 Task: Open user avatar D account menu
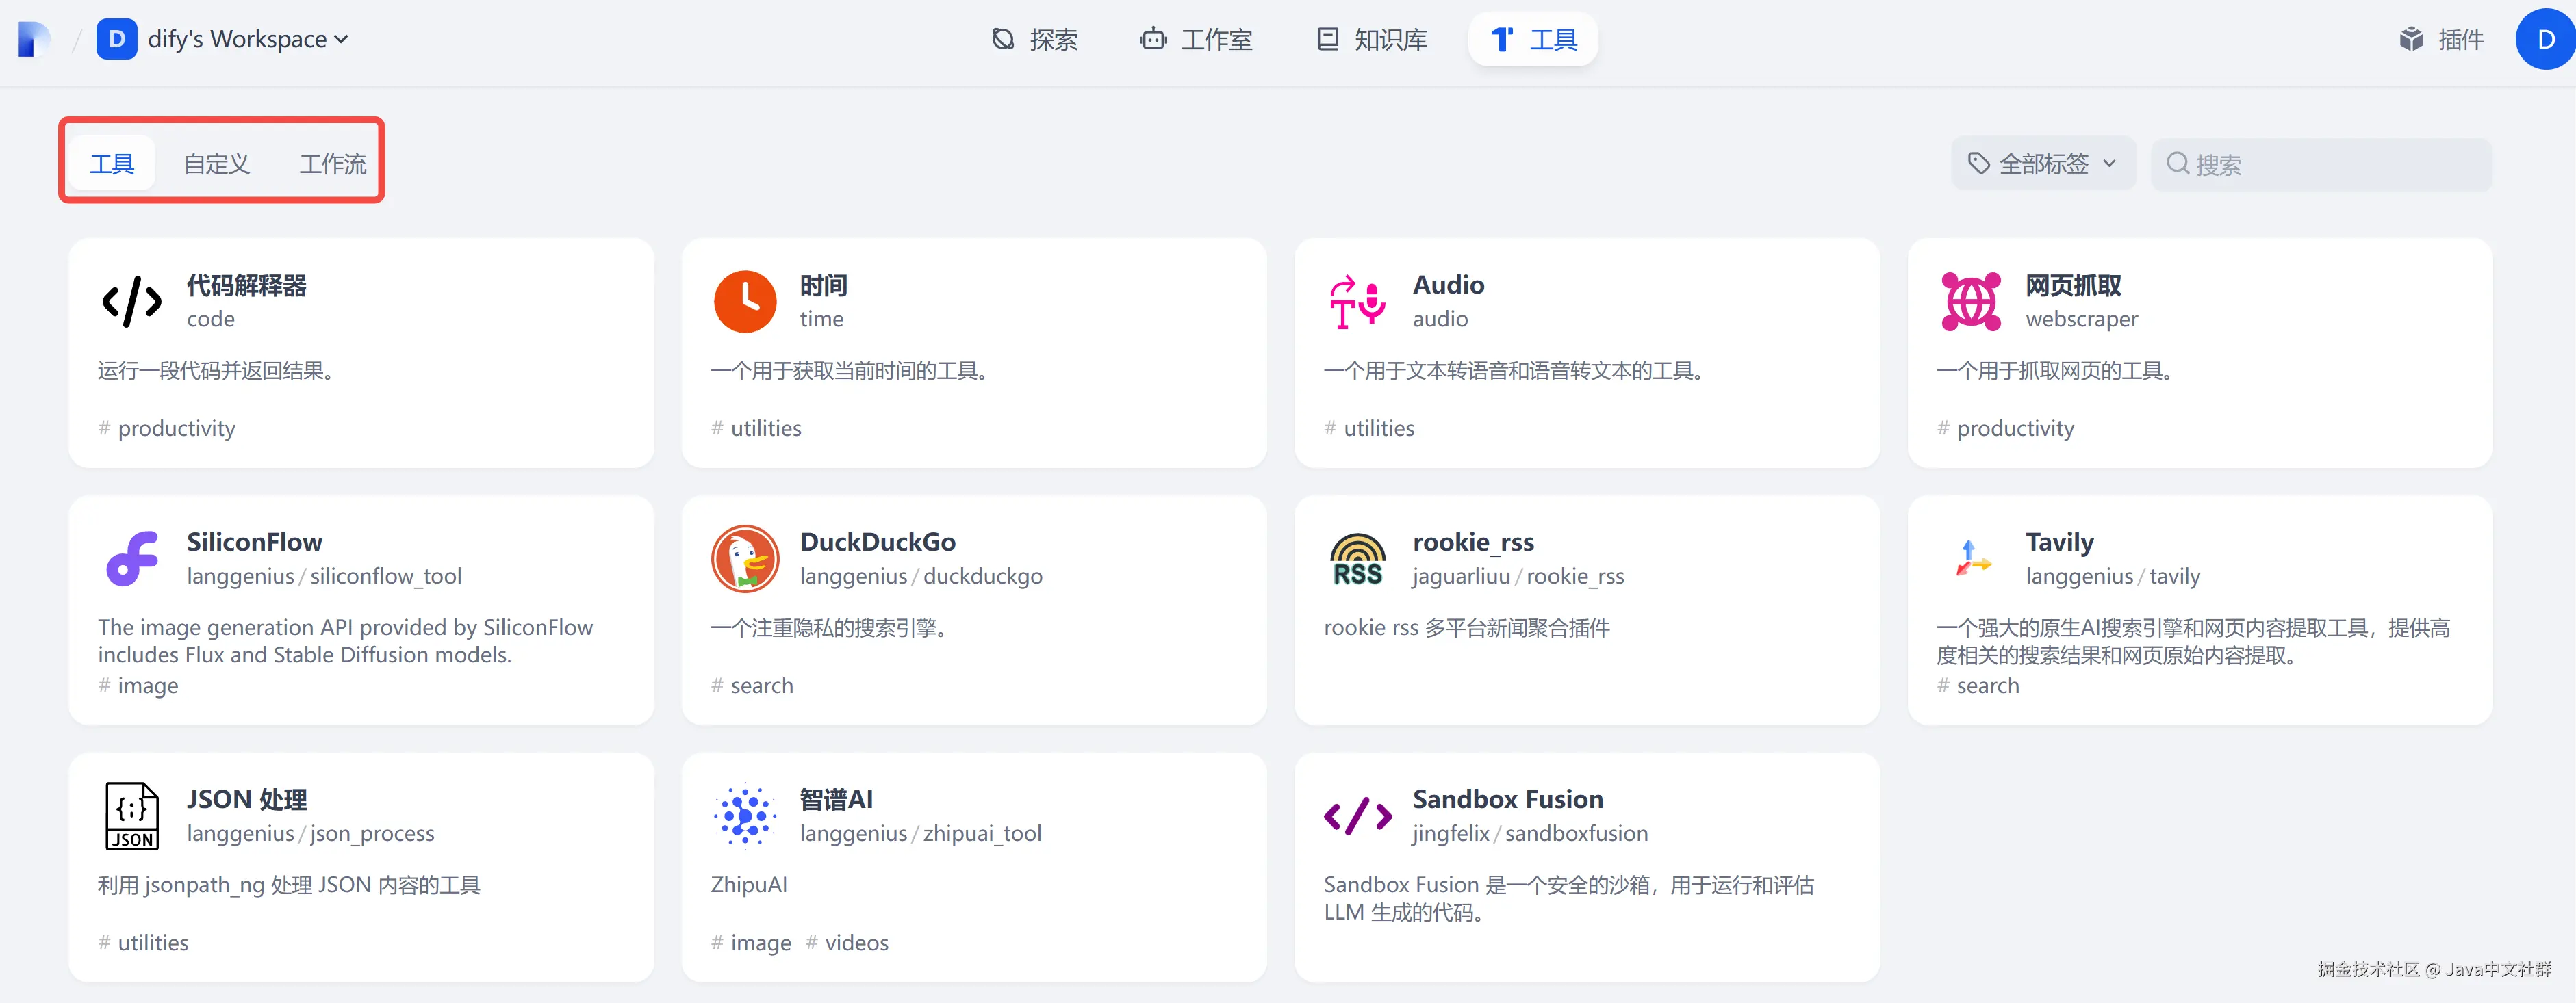point(2545,39)
